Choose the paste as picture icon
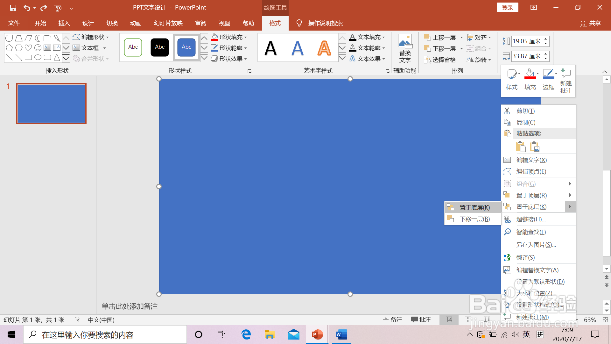The image size is (611, 344). coord(535,147)
